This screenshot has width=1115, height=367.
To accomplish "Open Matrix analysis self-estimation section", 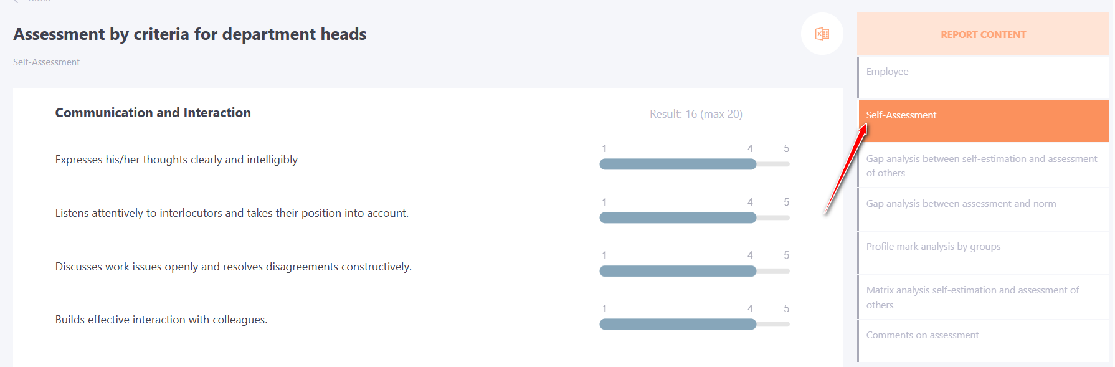I will (984, 297).
